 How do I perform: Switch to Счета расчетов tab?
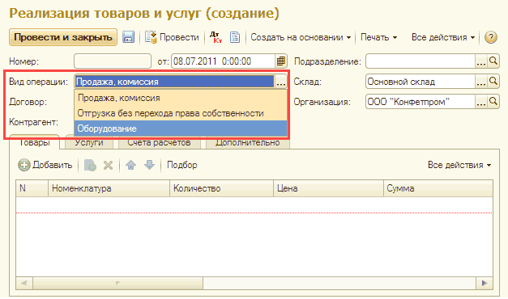tap(159, 142)
